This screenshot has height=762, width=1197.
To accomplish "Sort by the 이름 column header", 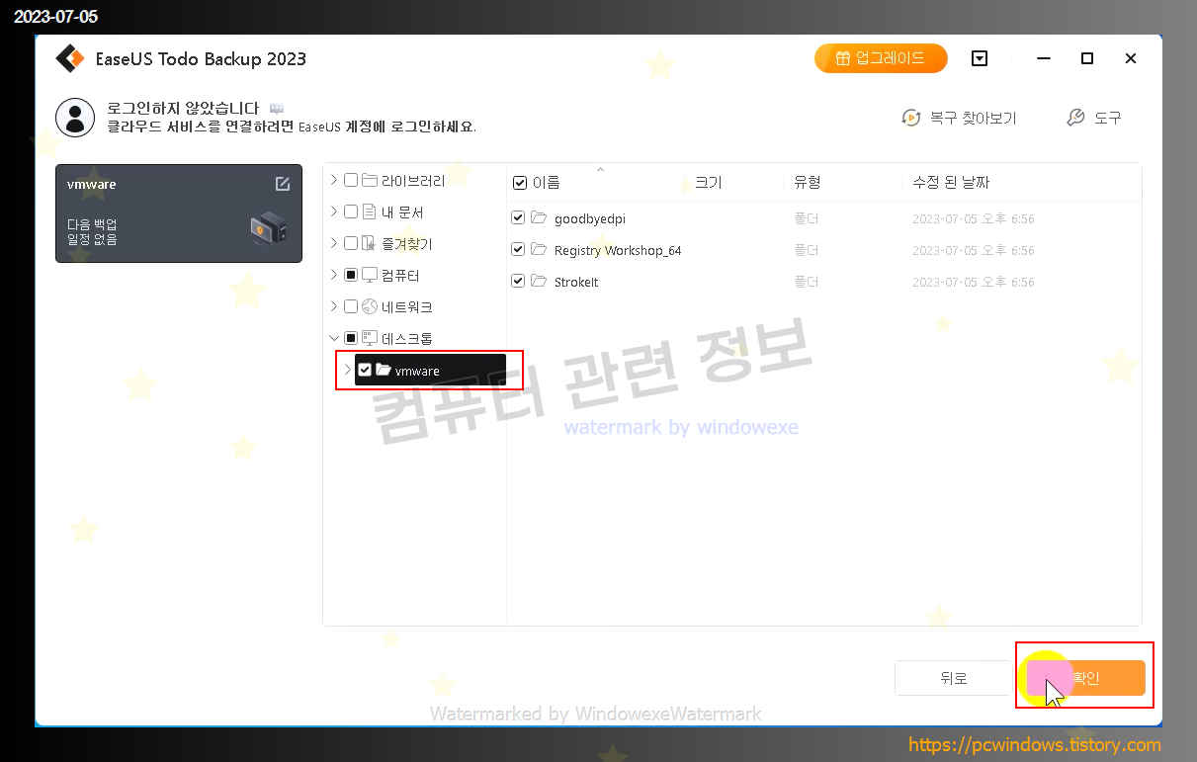I will 547,183.
